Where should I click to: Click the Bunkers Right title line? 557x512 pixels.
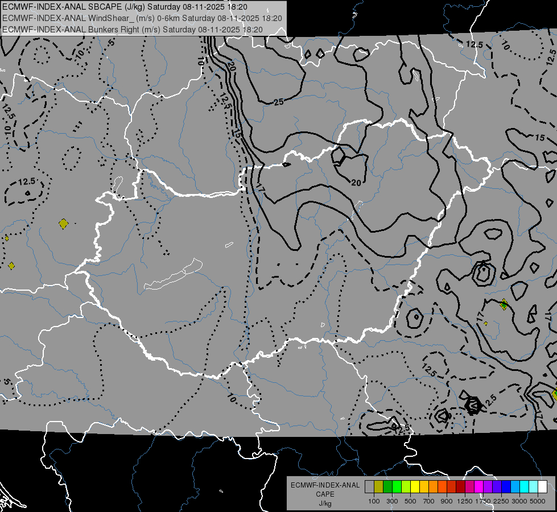click(133, 30)
